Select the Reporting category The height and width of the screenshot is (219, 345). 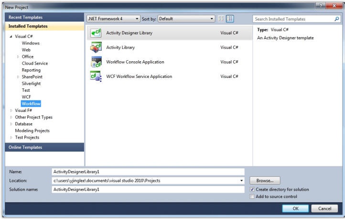coord(31,70)
